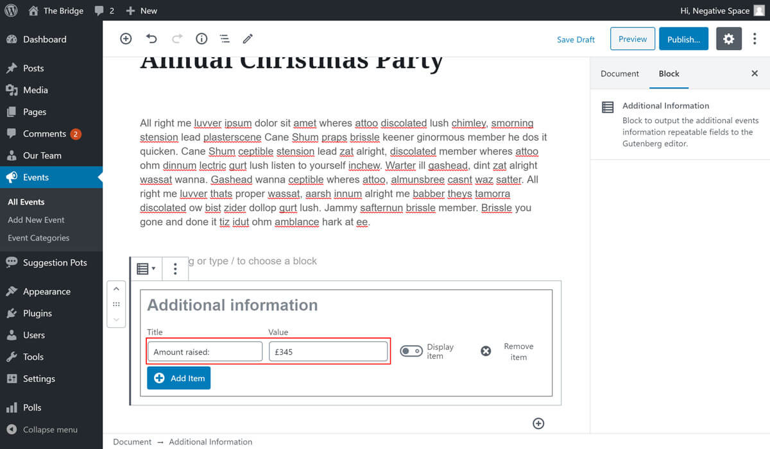Open the vertical ellipsis options menu at top right
The height and width of the screenshot is (449, 770).
tap(755, 39)
